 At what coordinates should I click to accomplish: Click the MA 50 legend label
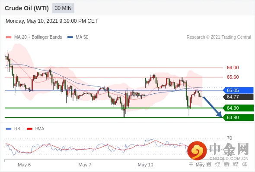(82, 37)
